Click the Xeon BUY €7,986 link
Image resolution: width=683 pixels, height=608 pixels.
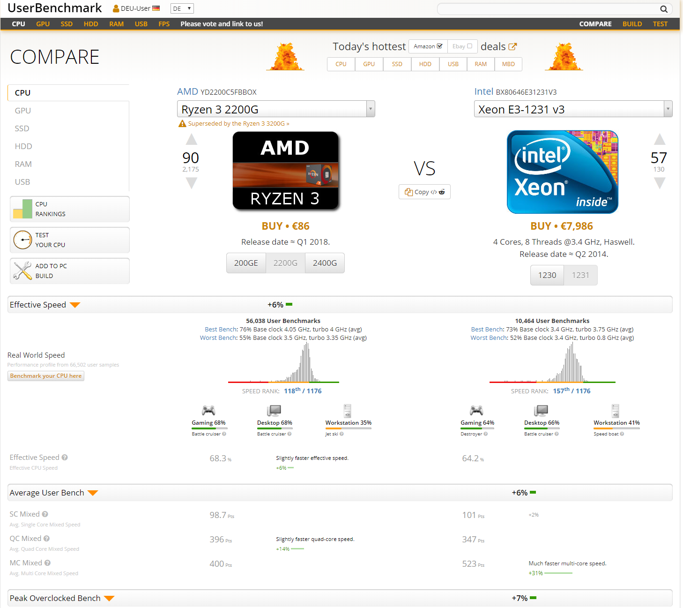click(561, 226)
